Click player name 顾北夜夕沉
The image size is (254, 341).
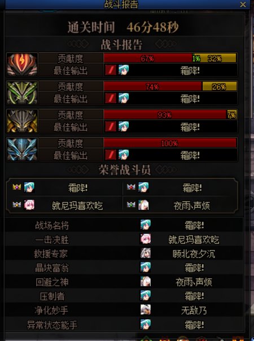point(194,253)
